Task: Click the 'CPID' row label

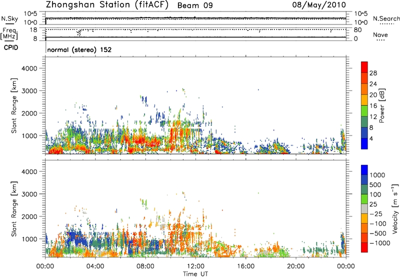Action: [11, 47]
